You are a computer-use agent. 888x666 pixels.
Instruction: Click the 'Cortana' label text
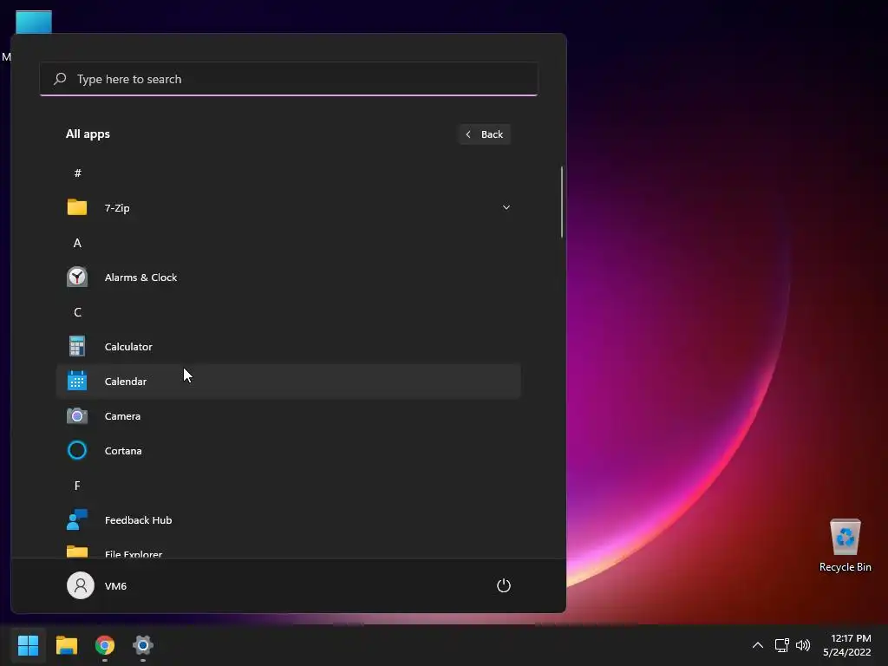[x=123, y=451]
